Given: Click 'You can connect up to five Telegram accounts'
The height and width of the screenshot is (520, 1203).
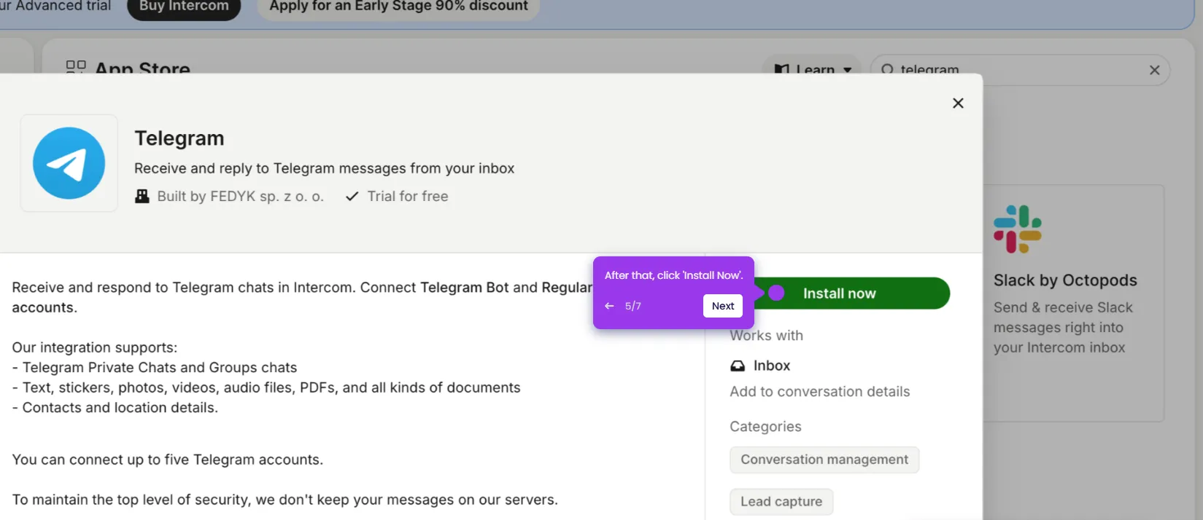Looking at the screenshot, I should 168,460.
